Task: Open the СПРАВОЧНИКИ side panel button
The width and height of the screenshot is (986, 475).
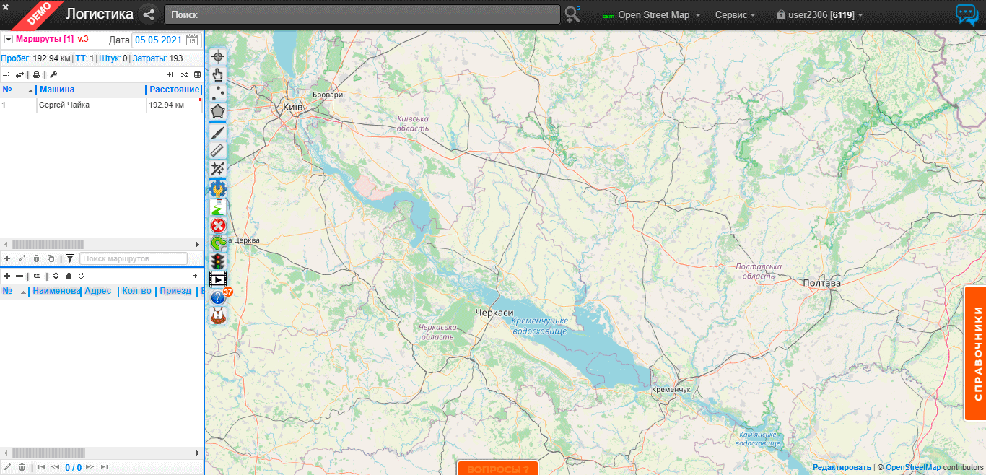Action: point(976,353)
